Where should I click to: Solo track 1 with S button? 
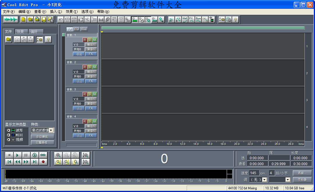[x=90, y=40]
